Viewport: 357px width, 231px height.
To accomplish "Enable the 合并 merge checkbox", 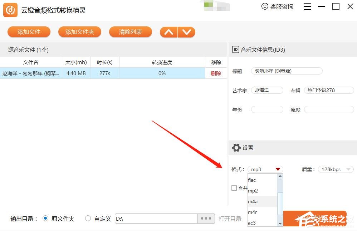I will [234, 188].
